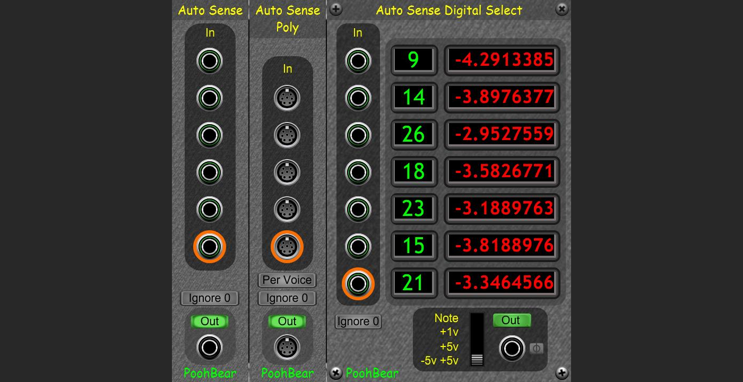The width and height of the screenshot is (743, 382).
Task: Click the orange-highlighted input jack on Auto Sense
Action: [x=209, y=246]
